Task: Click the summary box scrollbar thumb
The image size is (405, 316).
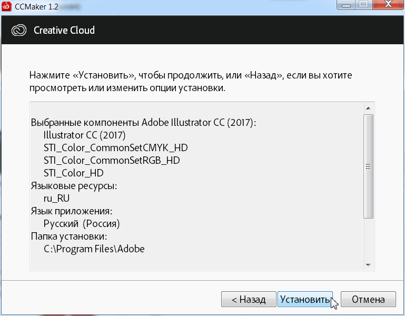Action: click(x=368, y=166)
